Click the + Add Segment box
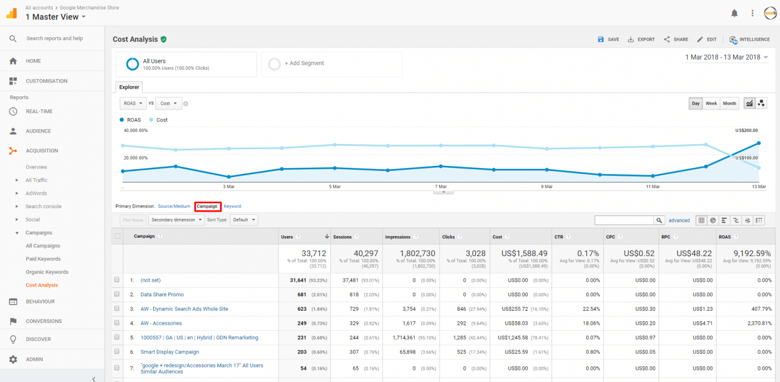 coord(331,64)
